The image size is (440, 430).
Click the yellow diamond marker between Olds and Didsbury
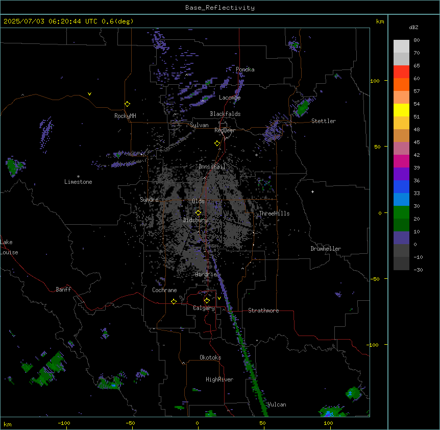[198, 213]
